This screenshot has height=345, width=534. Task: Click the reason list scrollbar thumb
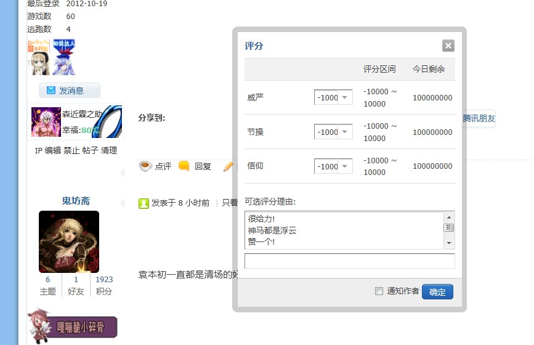tap(449, 227)
